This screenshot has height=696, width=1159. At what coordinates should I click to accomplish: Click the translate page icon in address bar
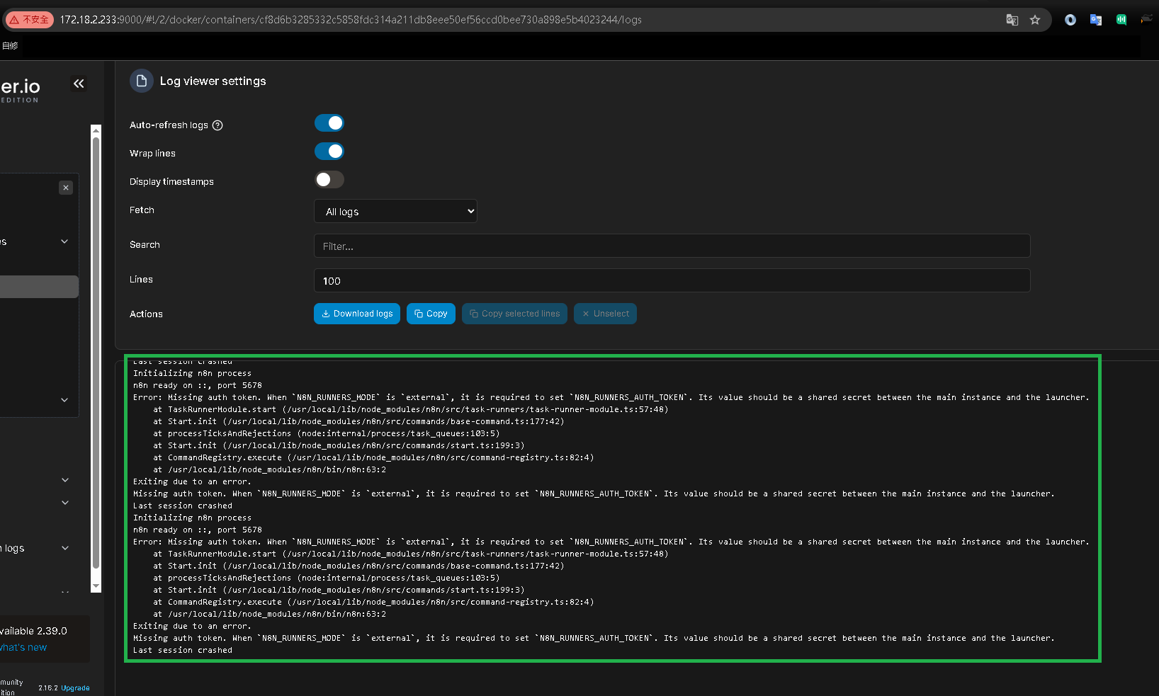(1012, 20)
